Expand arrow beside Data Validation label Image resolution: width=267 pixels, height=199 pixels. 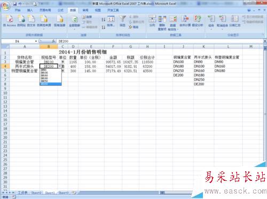click(x=177, y=29)
